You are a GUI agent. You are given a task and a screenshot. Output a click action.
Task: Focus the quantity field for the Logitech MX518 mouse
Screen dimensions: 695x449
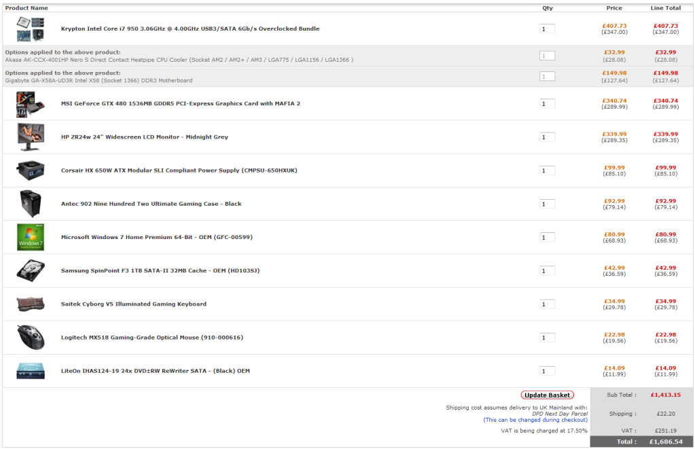[x=548, y=338]
